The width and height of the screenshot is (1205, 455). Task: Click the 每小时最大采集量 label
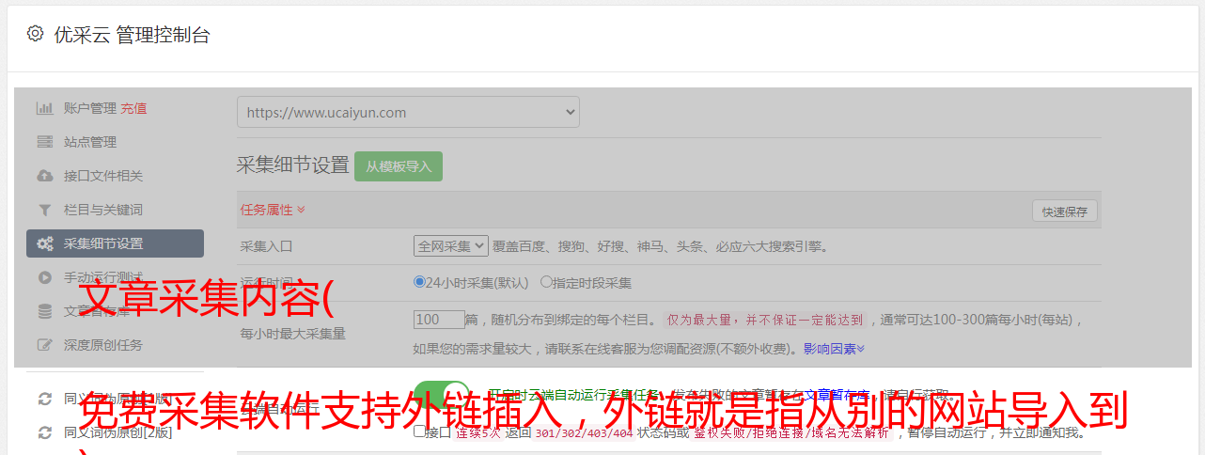(x=293, y=333)
